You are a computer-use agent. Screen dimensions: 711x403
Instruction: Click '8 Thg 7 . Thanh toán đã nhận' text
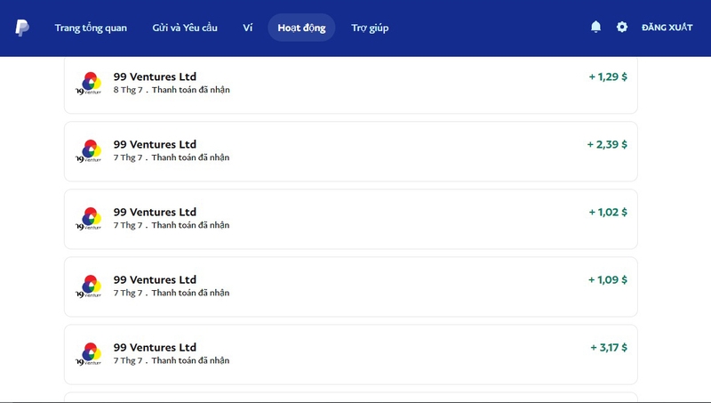(x=172, y=90)
